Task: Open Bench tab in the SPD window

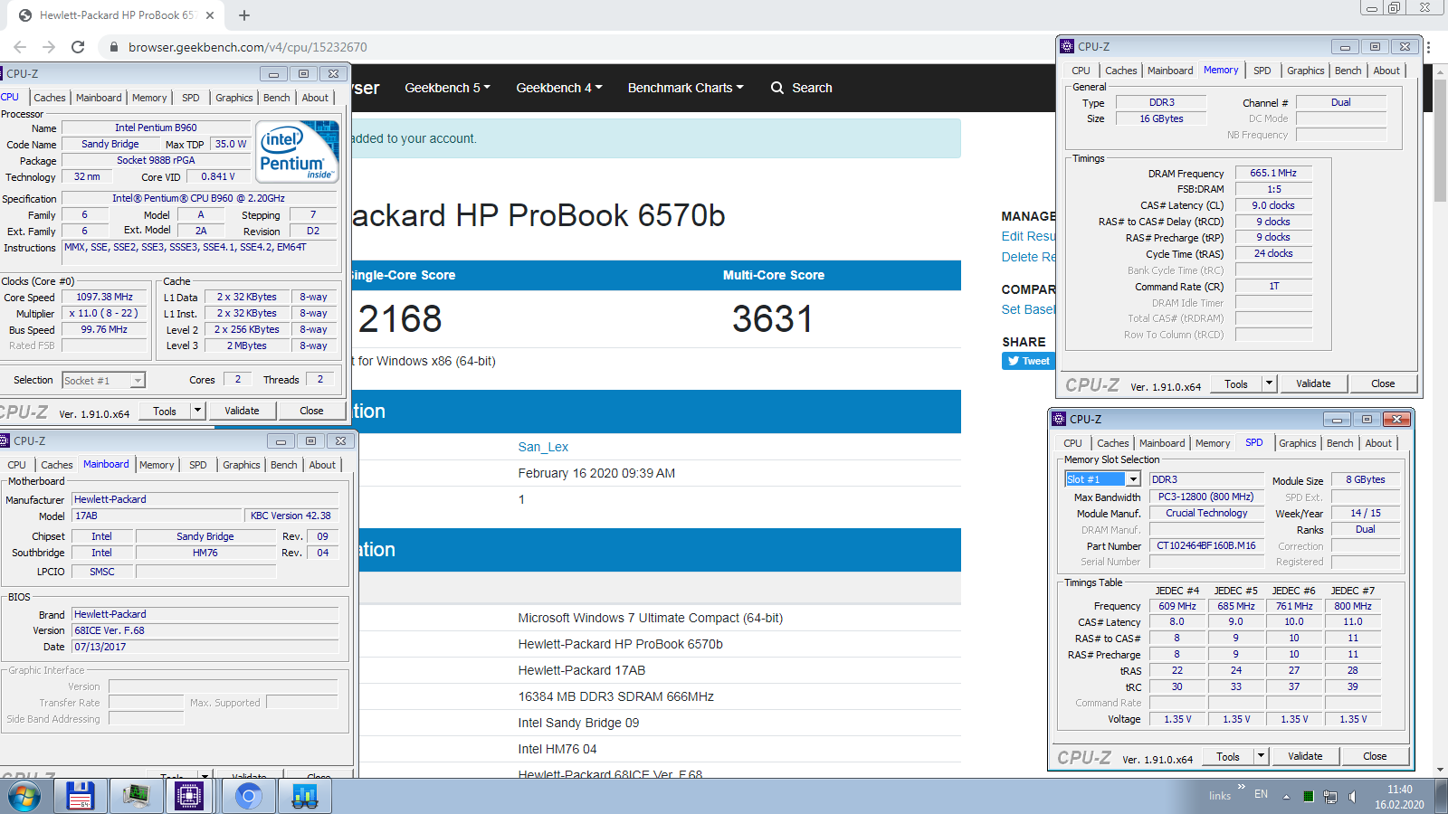Action: pyautogui.click(x=1340, y=443)
